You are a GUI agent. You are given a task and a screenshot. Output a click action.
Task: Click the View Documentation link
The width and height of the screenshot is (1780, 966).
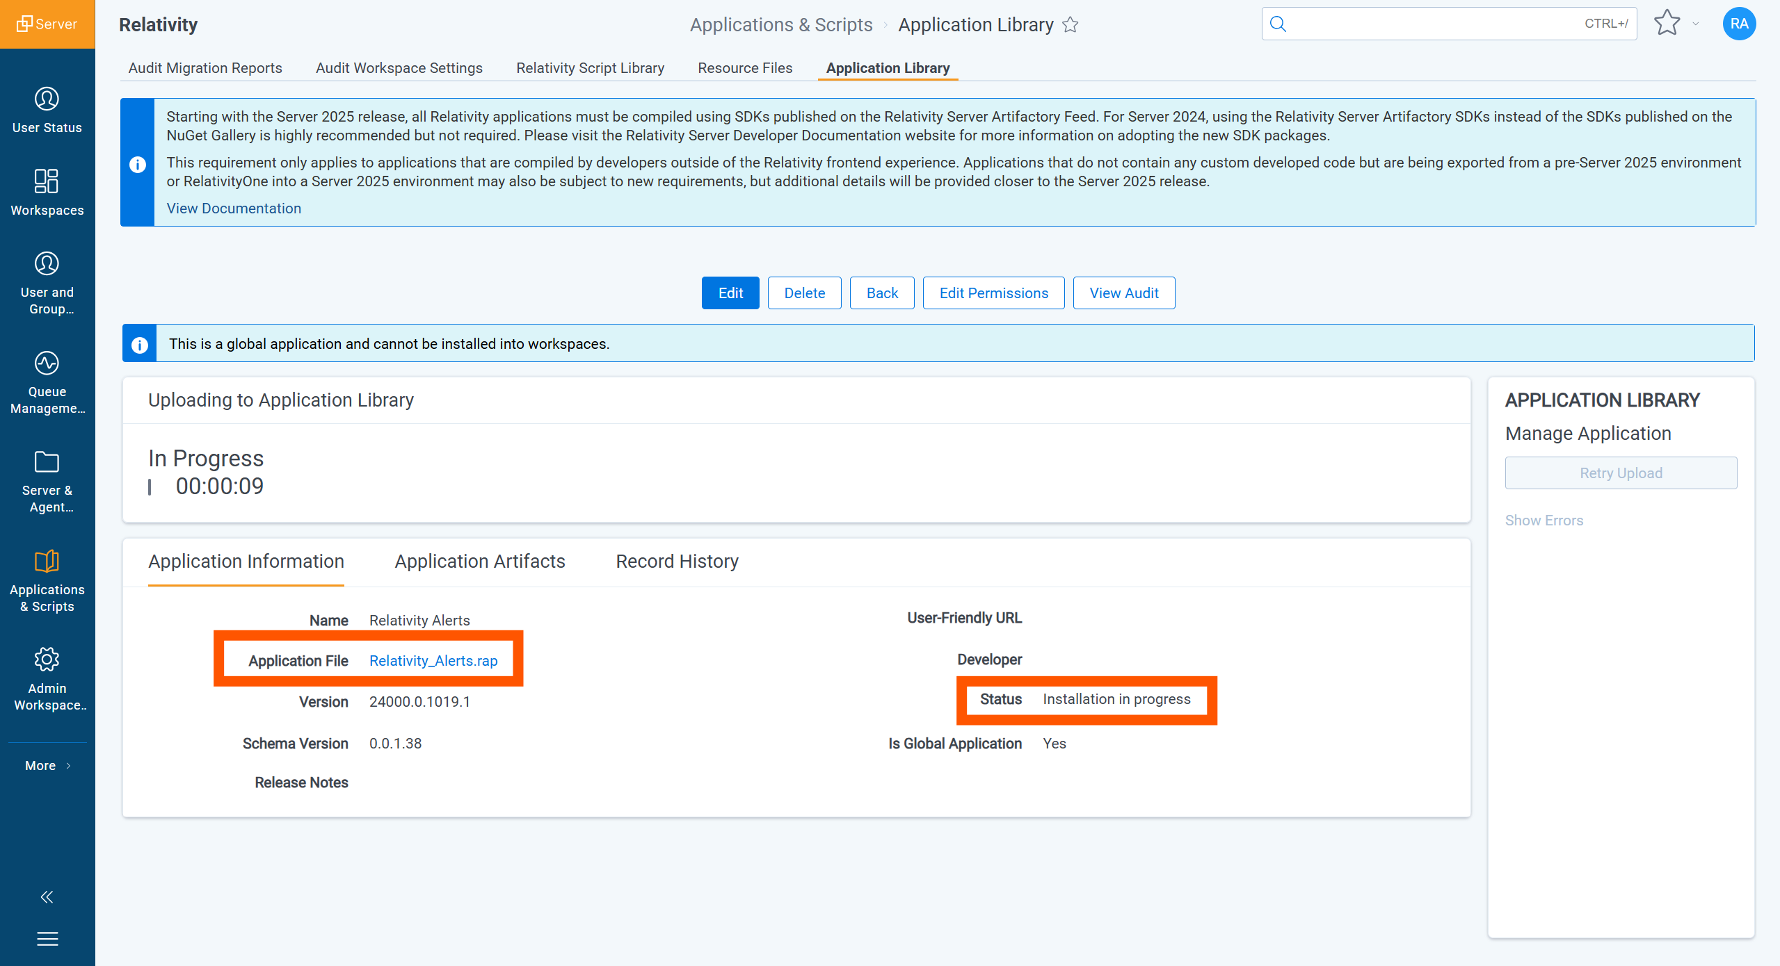234,208
